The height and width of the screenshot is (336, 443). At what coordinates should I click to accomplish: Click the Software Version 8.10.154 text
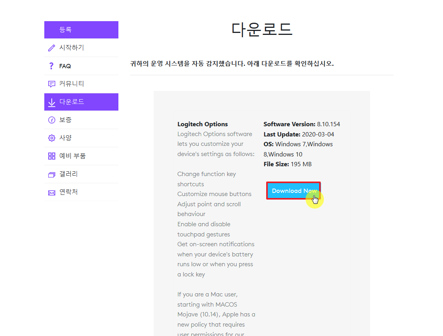click(x=302, y=124)
